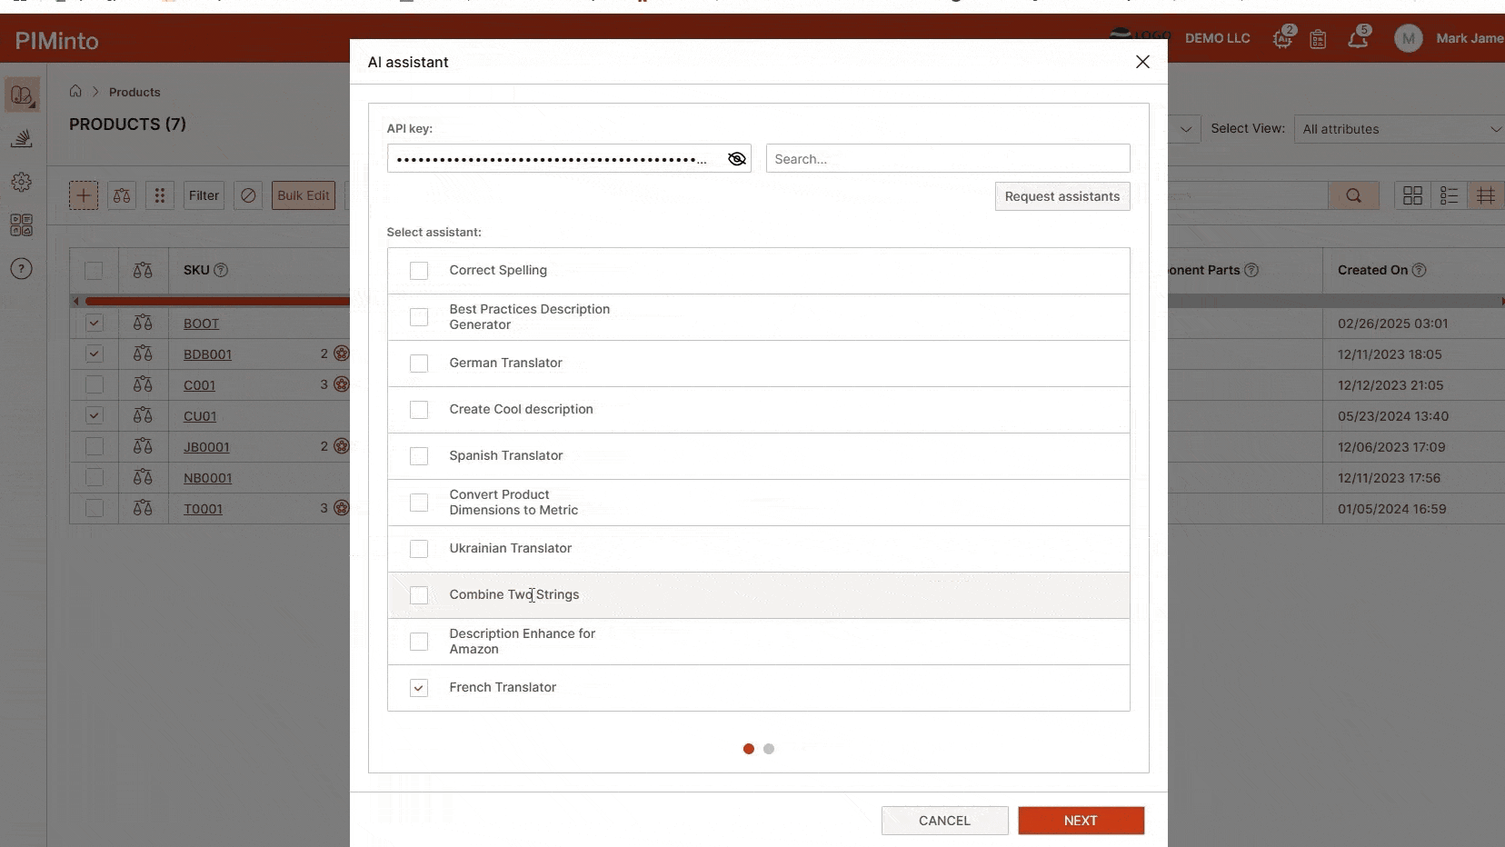Open the QR code sidebar icon
The width and height of the screenshot is (1505, 847).
[22, 224]
